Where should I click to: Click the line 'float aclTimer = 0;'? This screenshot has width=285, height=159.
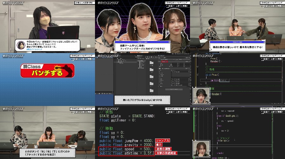[117, 120]
